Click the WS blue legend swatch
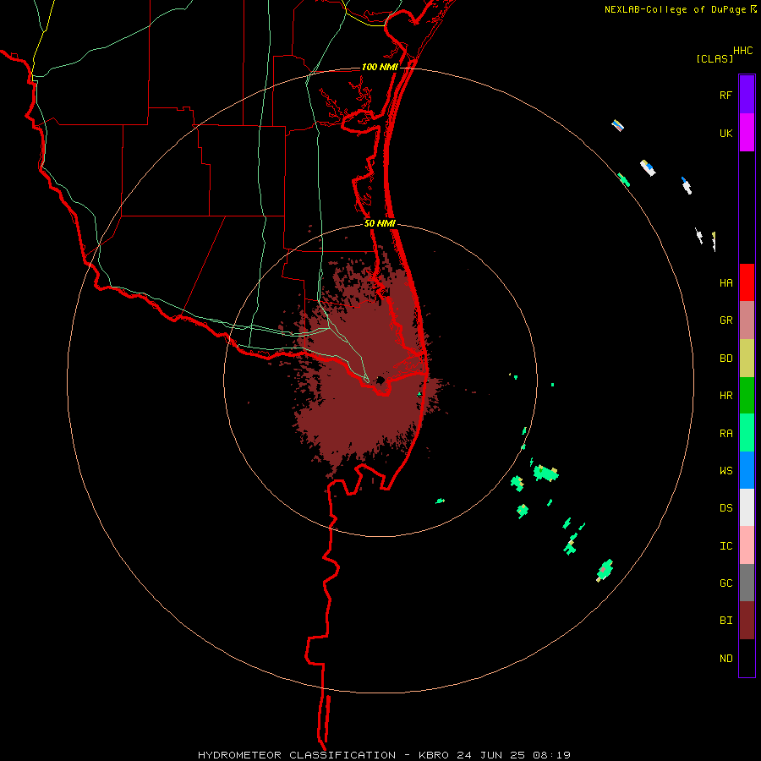The image size is (761, 761). pyautogui.click(x=747, y=470)
